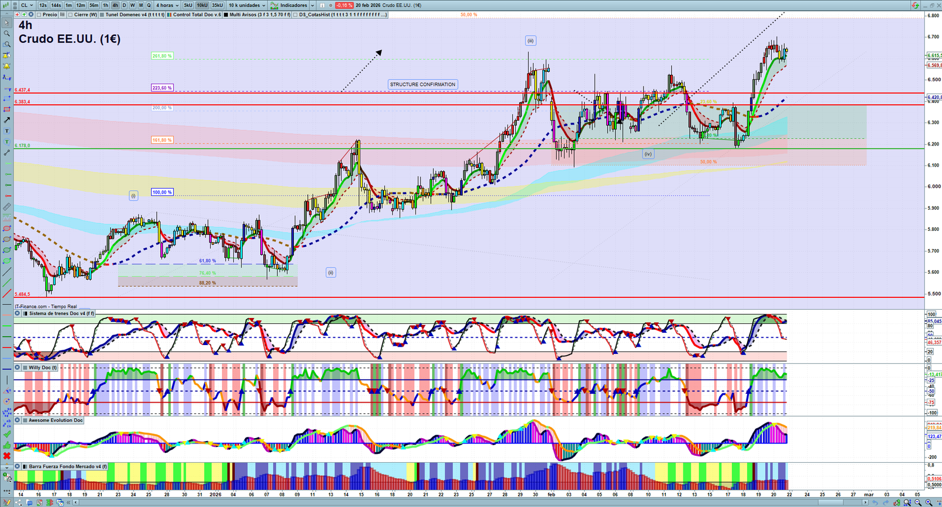Click the 261,80 % Fibonacci label
The image size is (942, 507).
162,56
